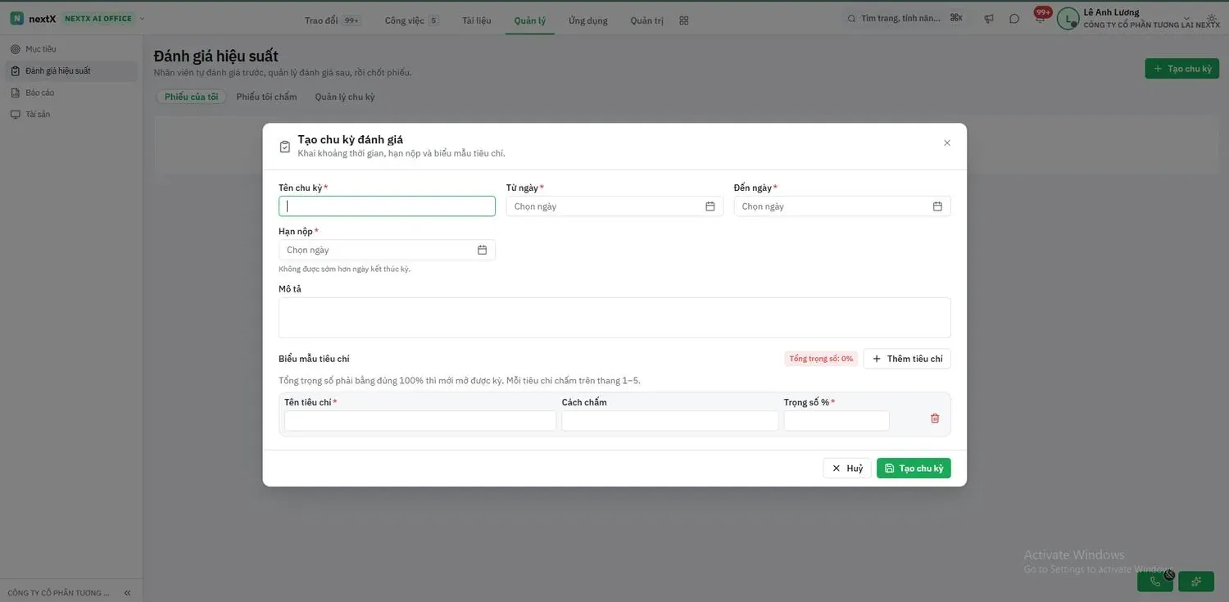Go to the Tài liệu menu item
The height and width of the screenshot is (602, 1229).
(477, 20)
